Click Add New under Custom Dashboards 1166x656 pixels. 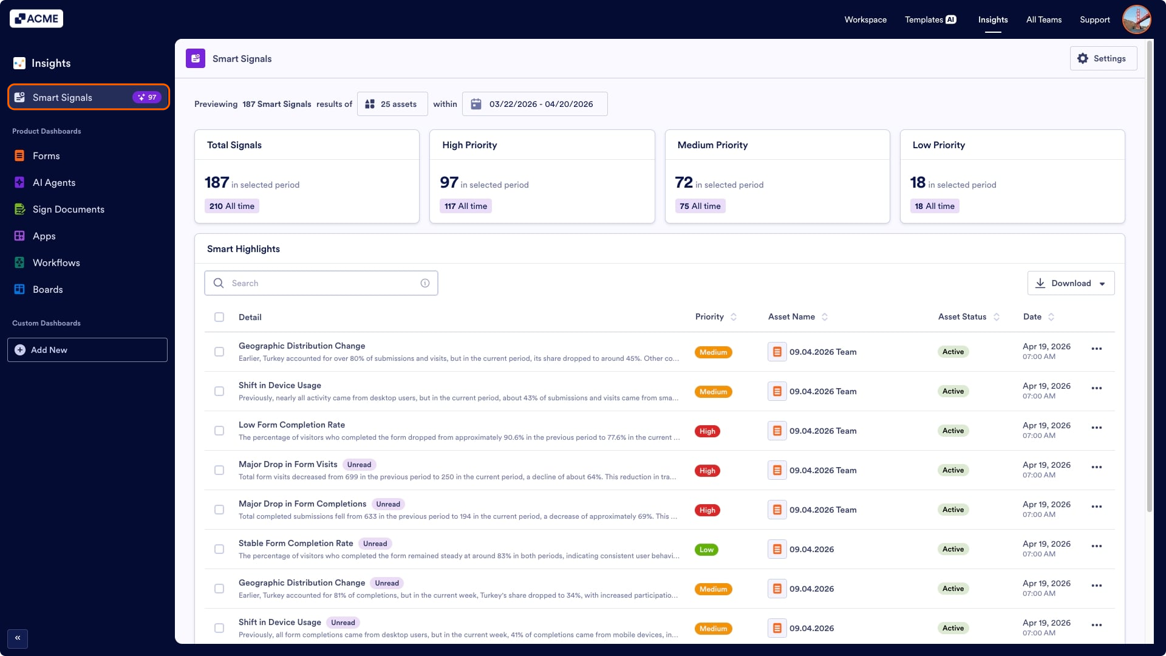tap(87, 350)
